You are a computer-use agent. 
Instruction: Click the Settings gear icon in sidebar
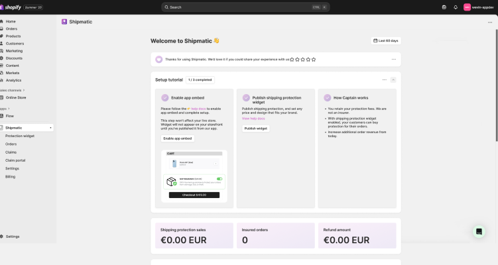pos(1,237)
